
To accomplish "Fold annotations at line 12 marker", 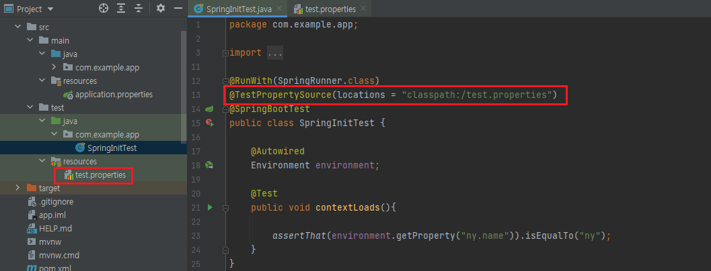I will click(x=225, y=81).
